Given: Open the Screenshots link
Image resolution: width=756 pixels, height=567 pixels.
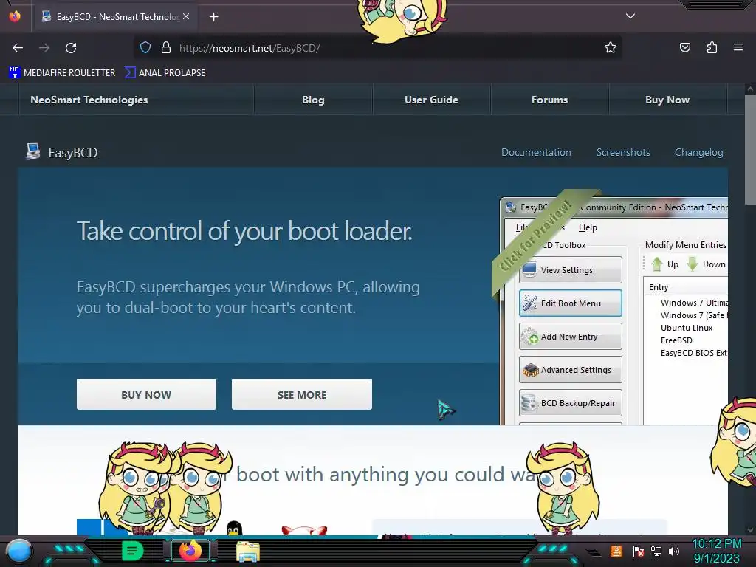Looking at the screenshot, I should point(623,152).
